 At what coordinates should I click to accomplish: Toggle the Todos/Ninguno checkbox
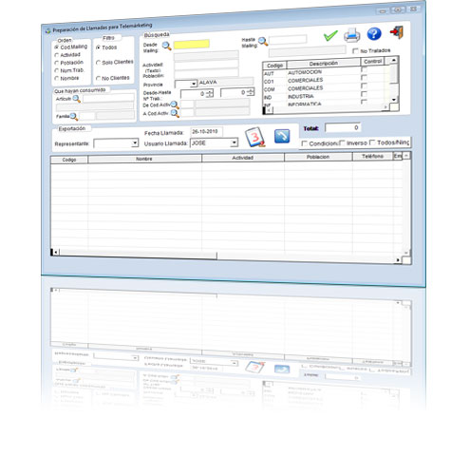pyautogui.click(x=372, y=142)
